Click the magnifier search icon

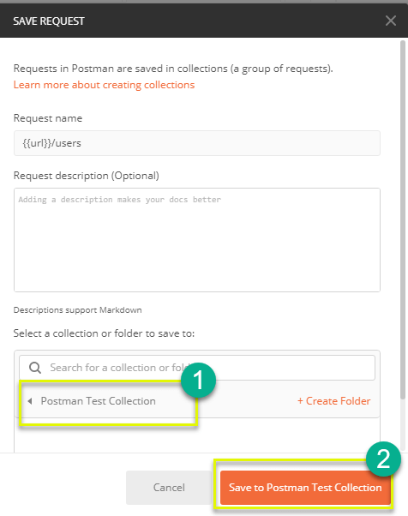pyautogui.click(x=35, y=368)
